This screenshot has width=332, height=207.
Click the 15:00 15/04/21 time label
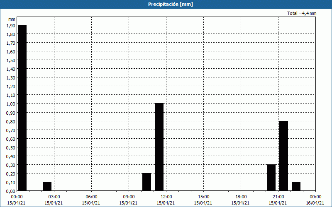click(203, 200)
